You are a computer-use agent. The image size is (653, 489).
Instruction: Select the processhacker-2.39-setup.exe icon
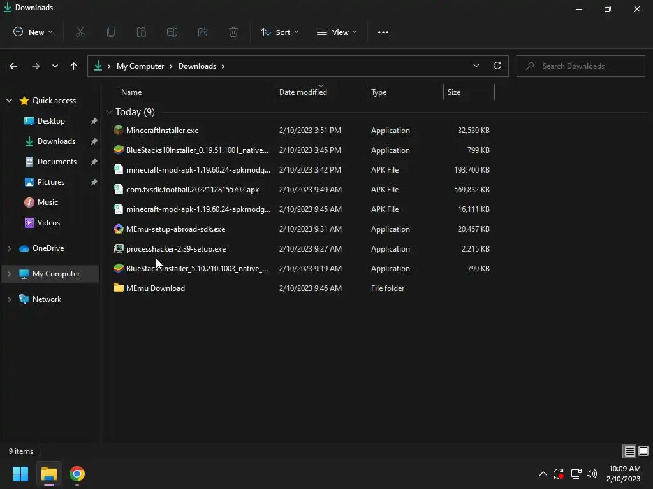click(x=118, y=249)
